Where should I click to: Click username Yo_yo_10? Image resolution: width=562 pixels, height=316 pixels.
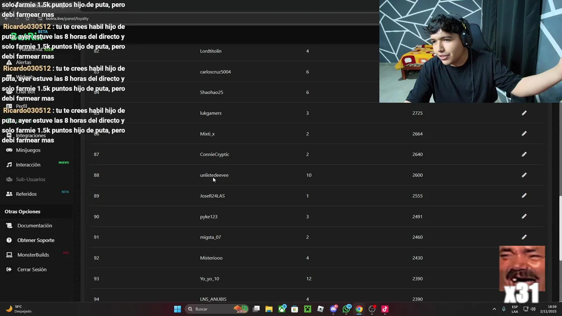click(209, 279)
